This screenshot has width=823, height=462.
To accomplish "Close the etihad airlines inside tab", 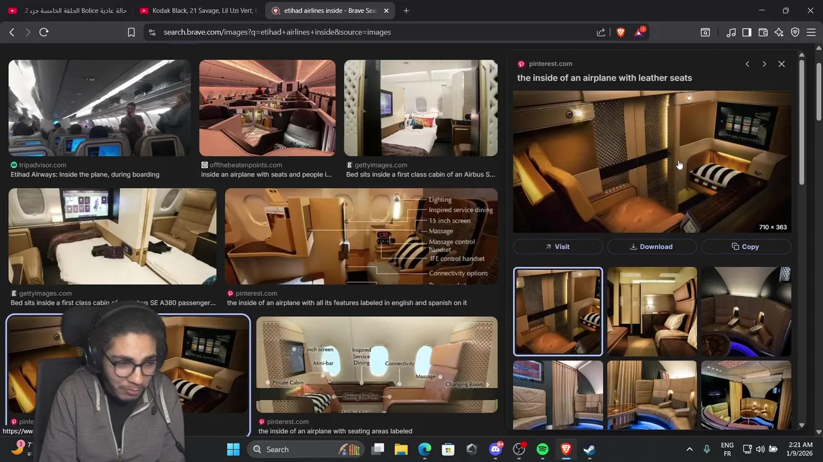I will click(386, 11).
